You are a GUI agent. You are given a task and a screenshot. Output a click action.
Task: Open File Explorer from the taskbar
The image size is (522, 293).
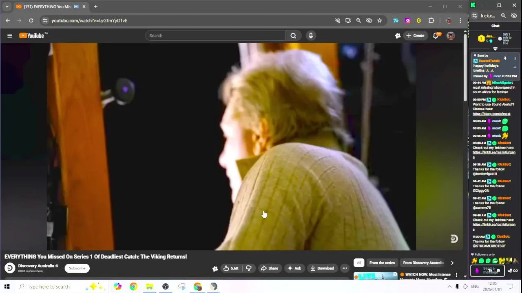point(149,286)
